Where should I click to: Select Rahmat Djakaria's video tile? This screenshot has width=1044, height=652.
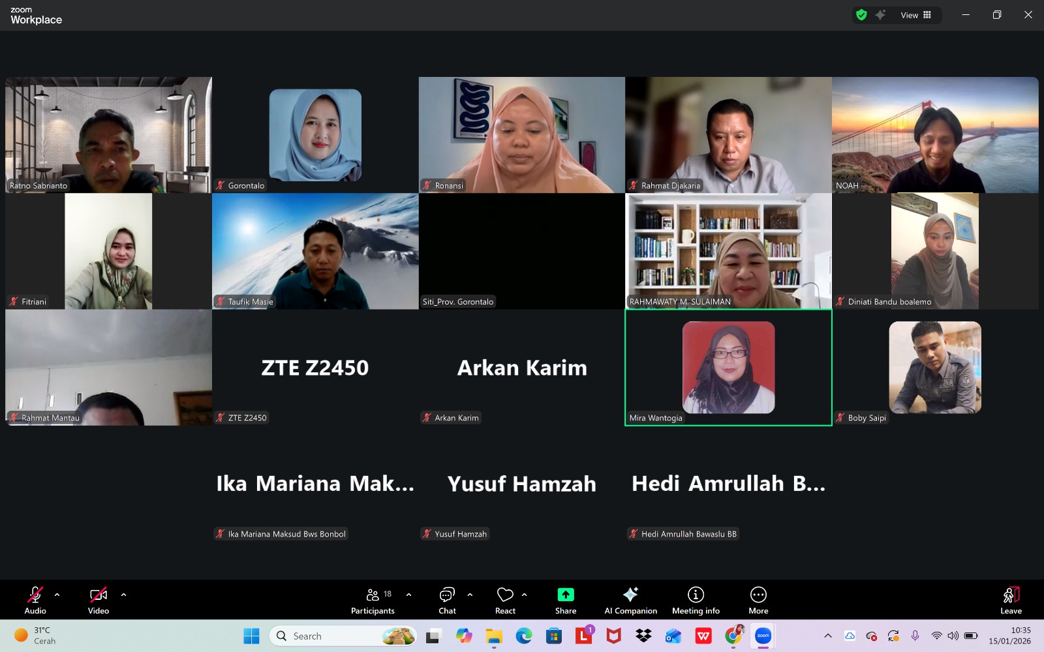click(x=728, y=135)
